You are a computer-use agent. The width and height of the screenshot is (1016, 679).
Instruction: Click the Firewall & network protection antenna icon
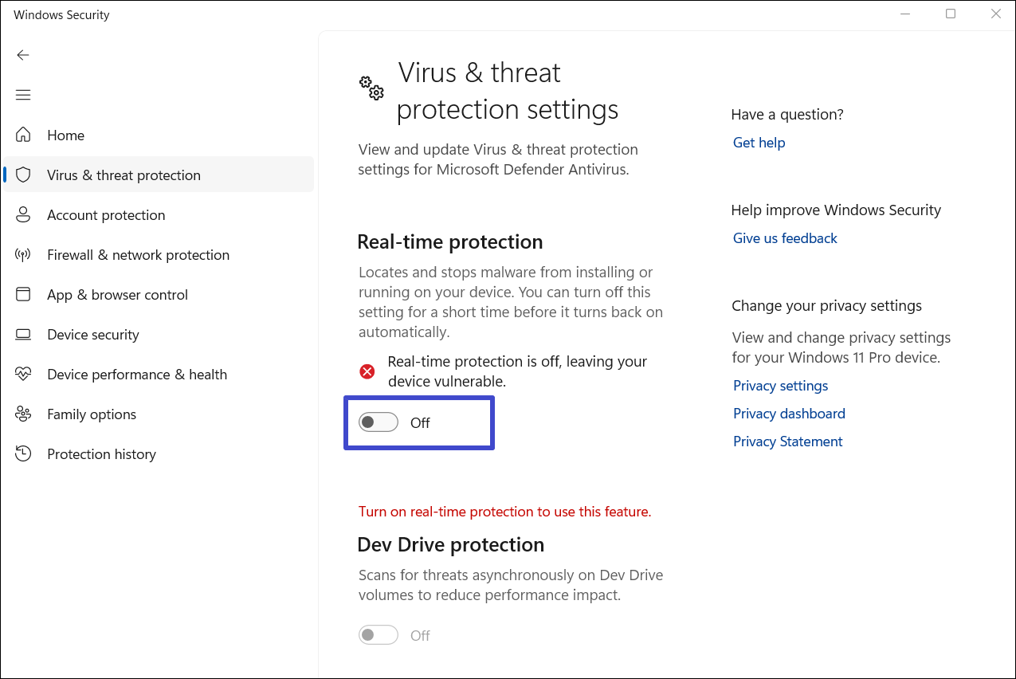pos(23,254)
